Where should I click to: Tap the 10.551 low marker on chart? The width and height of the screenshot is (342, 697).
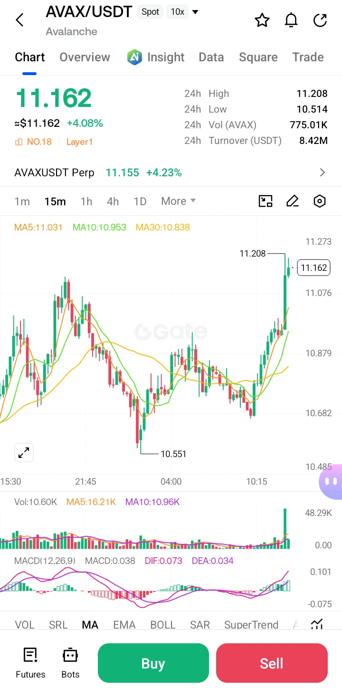[x=173, y=454]
